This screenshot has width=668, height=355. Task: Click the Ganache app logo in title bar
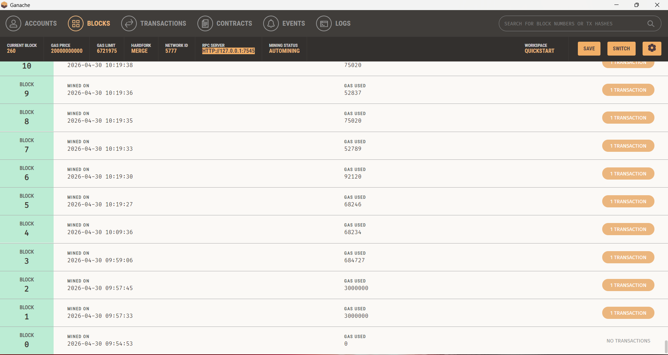(x=4, y=5)
